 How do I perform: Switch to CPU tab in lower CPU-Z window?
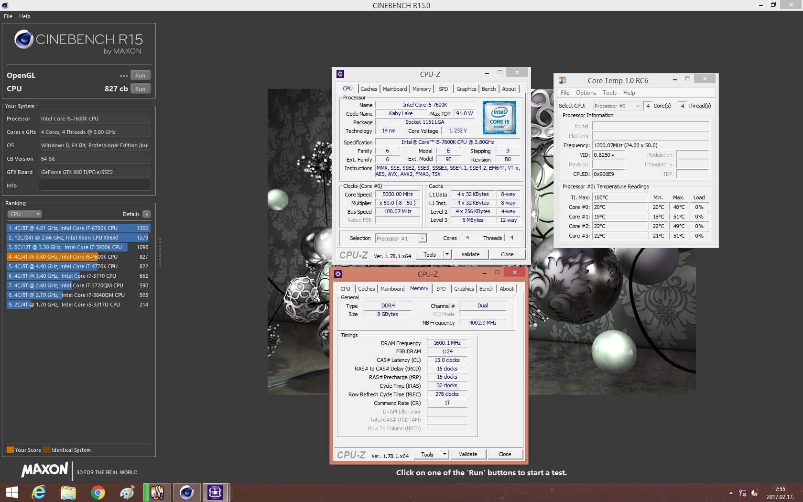tap(345, 289)
